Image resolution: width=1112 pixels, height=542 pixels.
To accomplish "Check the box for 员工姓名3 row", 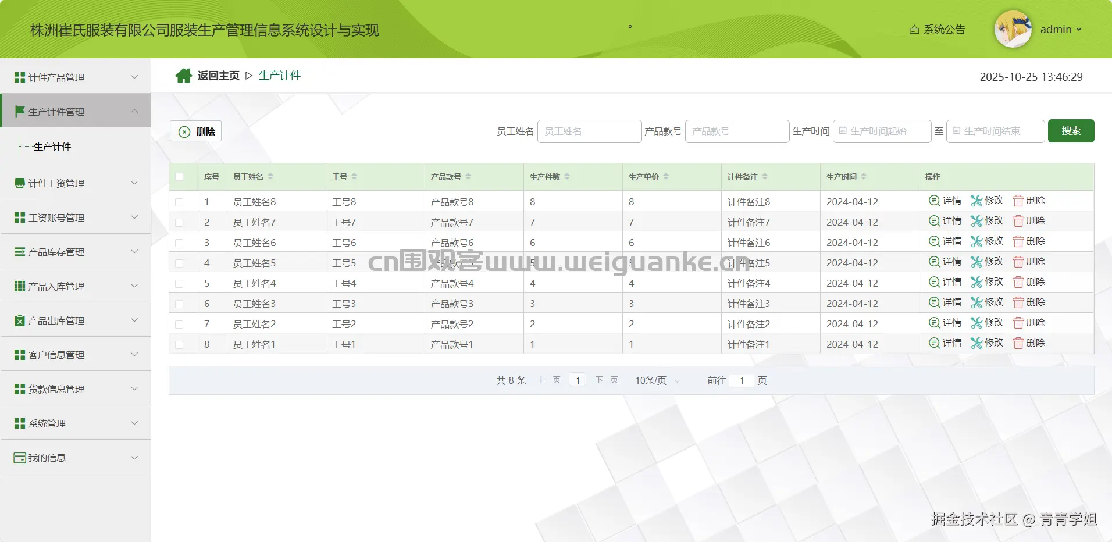I will tap(179, 304).
